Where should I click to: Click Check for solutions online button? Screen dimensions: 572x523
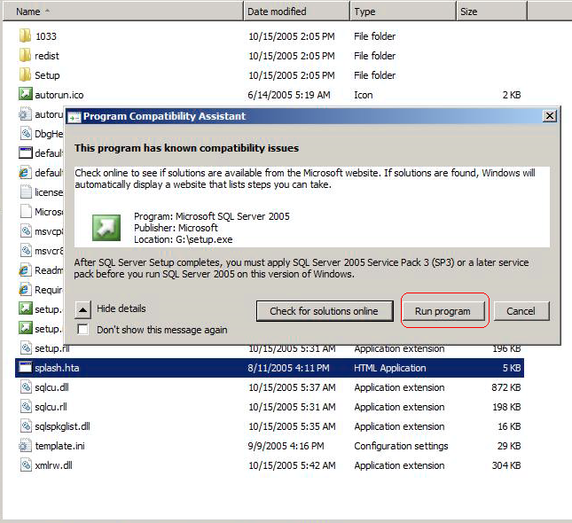point(324,311)
